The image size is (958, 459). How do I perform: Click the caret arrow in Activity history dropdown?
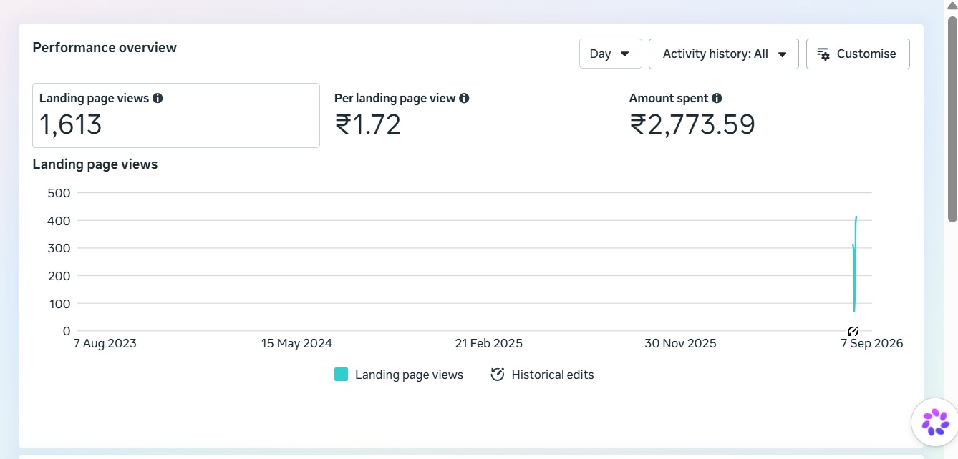(x=782, y=54)
